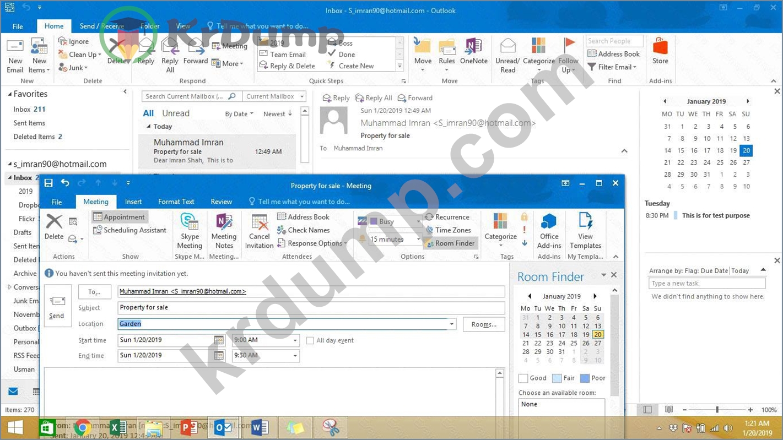Screen dimensions: 783x440
Task: Click Address Book in the Find group
Action: click(613, 54)
